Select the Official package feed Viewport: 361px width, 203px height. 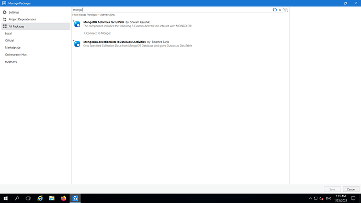pos(9,40)
